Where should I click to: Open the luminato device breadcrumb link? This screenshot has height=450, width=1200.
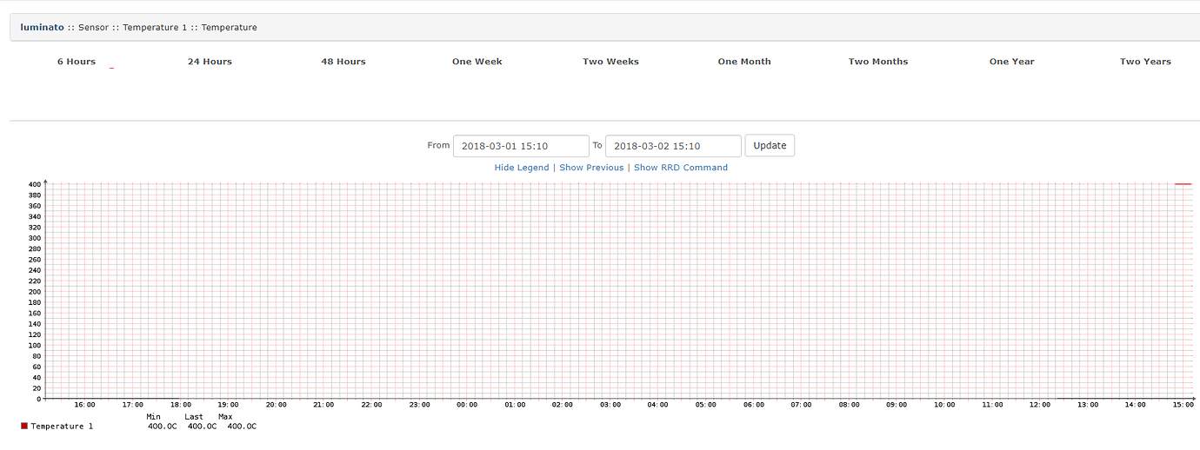[x=42, y=27]
